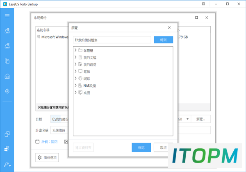Open 備份選項 backup options button
This screenshot has height=172, width=246.
[47, 158]
